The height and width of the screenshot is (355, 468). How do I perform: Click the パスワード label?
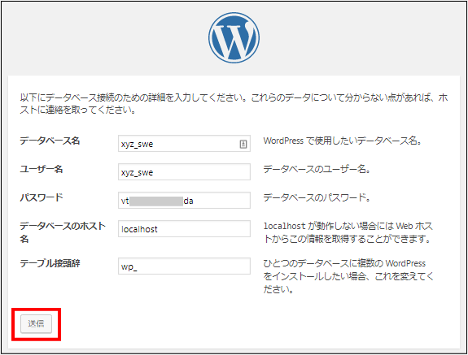[x=42, y=197]
